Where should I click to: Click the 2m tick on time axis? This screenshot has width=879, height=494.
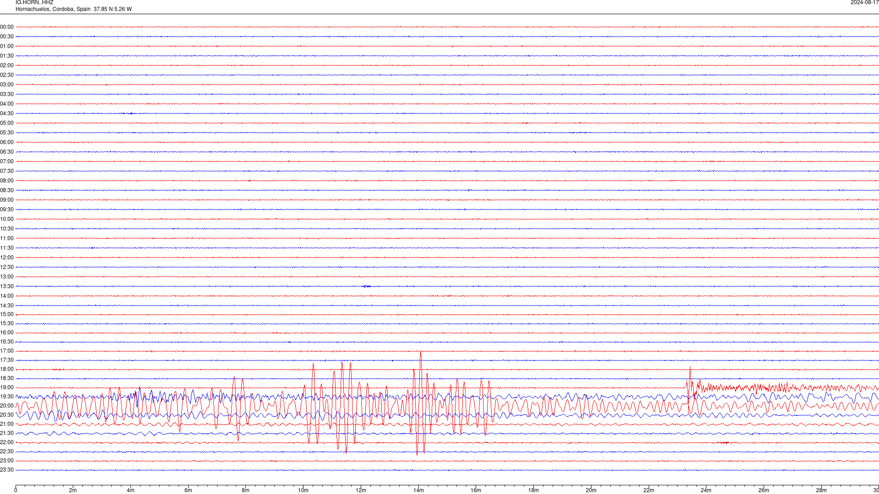[x=73, y=490]
